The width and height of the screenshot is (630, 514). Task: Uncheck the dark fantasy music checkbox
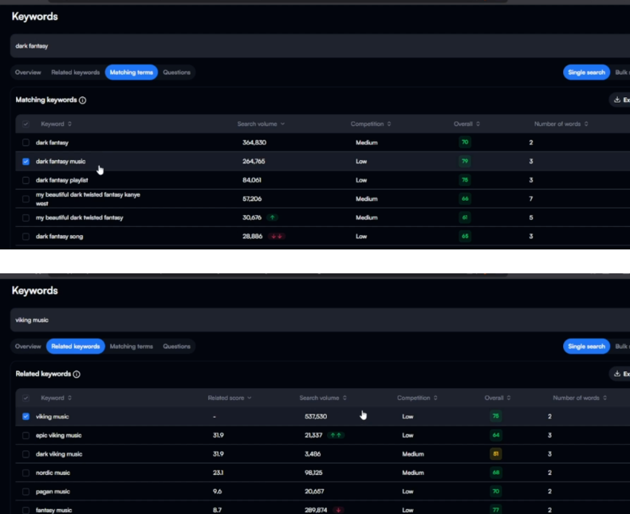coord(26,162)
